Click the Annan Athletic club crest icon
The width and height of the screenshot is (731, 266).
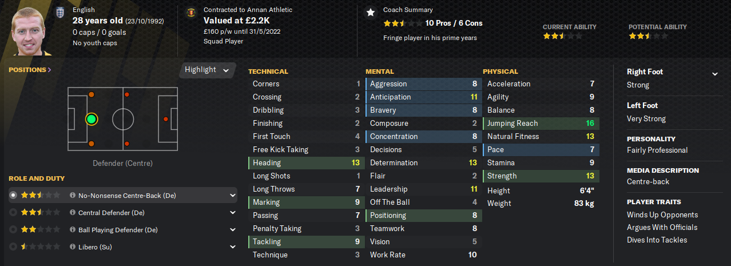(x=190, y=11)
